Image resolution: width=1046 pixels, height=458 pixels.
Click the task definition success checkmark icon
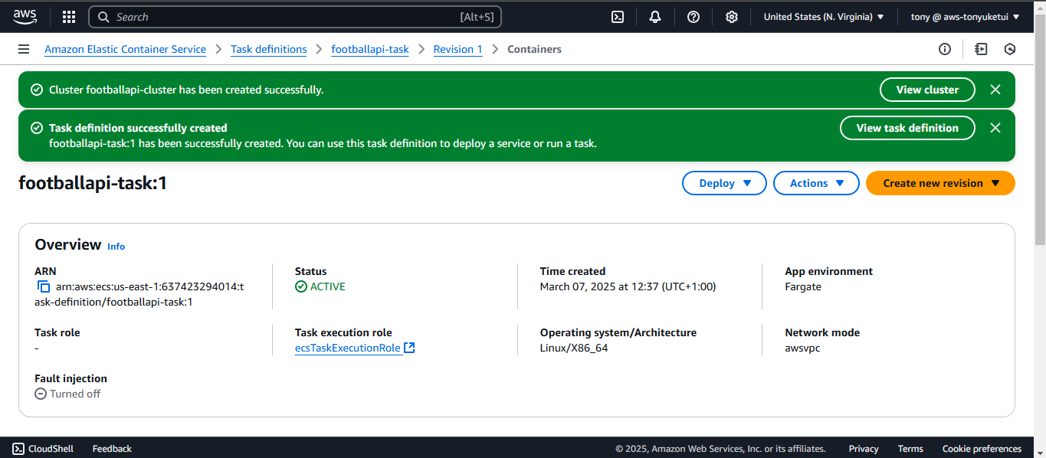click(x=36, y=128)
